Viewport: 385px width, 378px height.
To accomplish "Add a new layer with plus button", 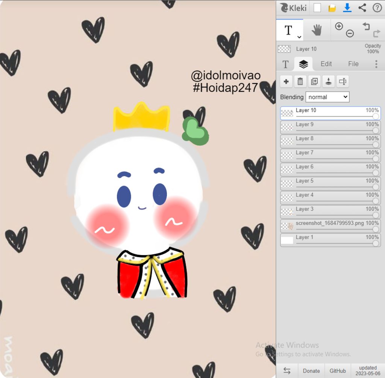I will tap(286, 82).
